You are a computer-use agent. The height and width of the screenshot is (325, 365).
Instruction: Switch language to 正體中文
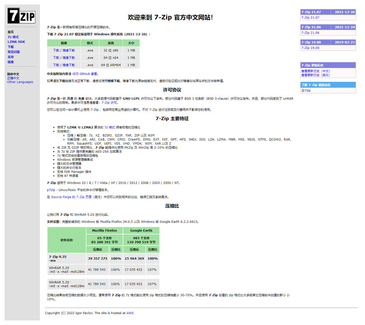[13, 78]
